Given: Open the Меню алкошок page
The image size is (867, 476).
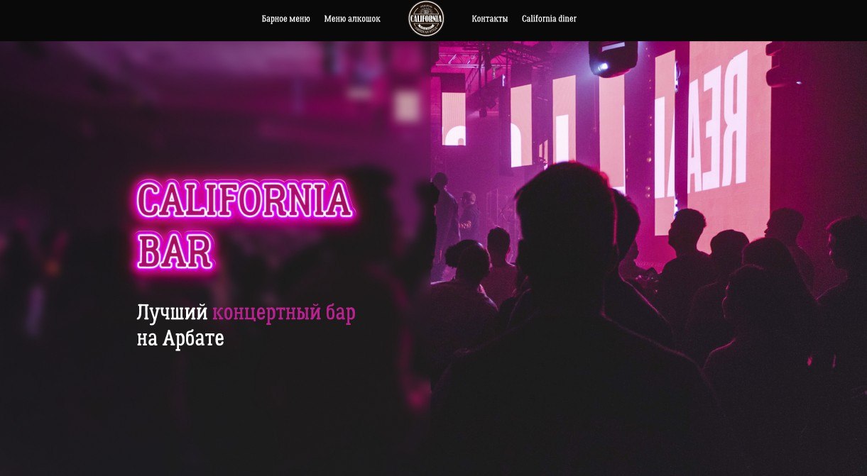Looking at the screenshot, I should [x=352, y=19].
